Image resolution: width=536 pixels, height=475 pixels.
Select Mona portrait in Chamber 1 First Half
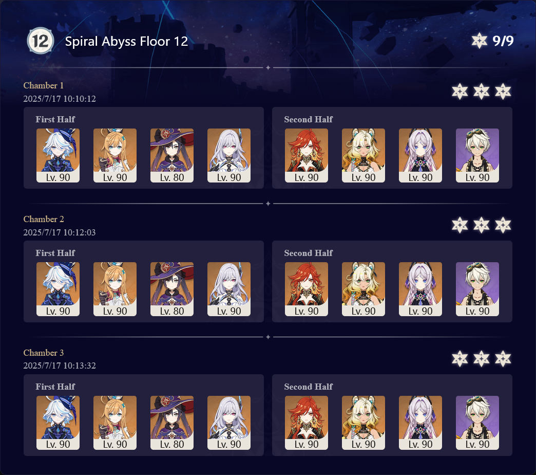172,155
